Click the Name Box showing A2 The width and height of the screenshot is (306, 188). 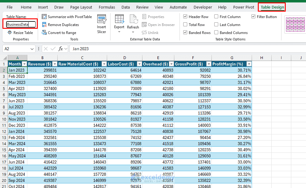[x=17, y=49]
